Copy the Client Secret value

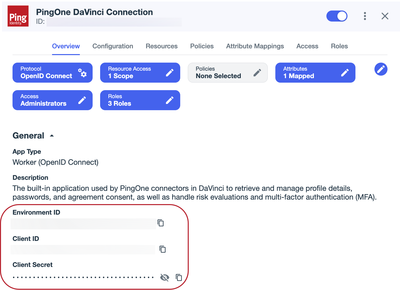[178, 277]
